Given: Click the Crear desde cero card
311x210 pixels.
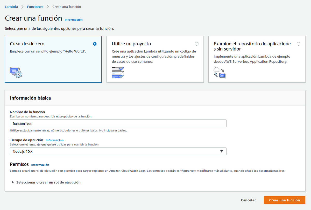Looking at the screenshot, I should 53,59.
